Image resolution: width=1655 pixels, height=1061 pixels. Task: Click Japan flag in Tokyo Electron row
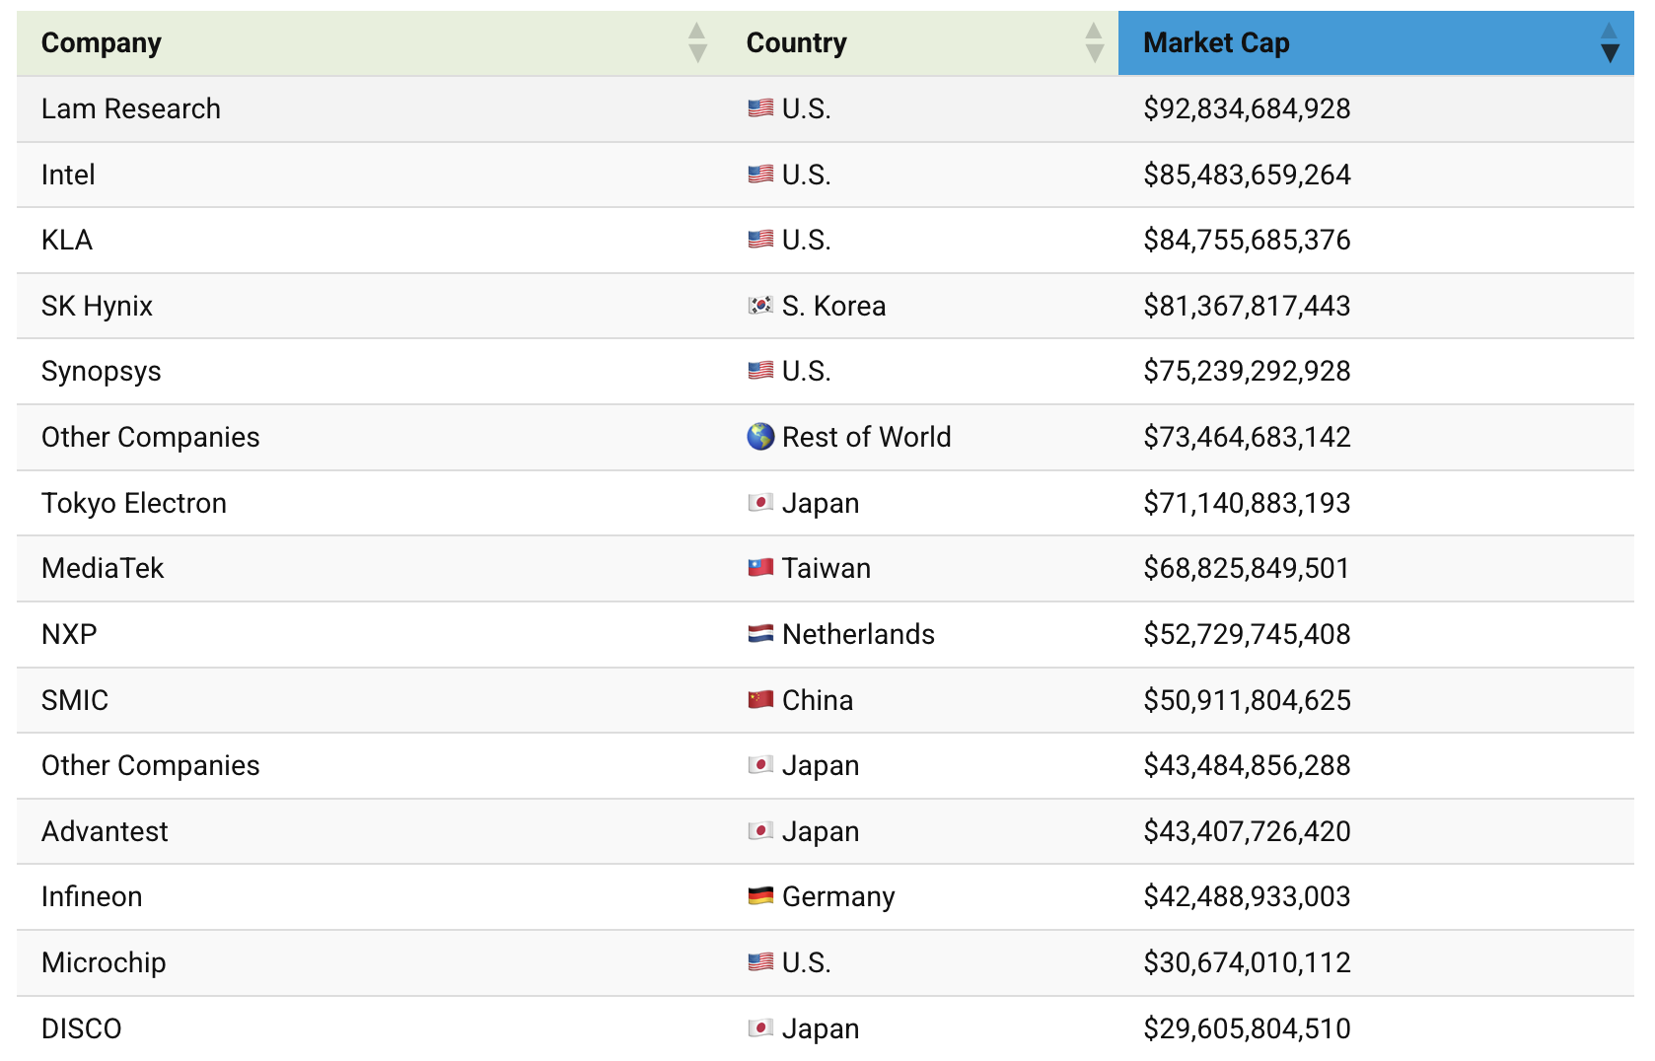tap(760, 503)
